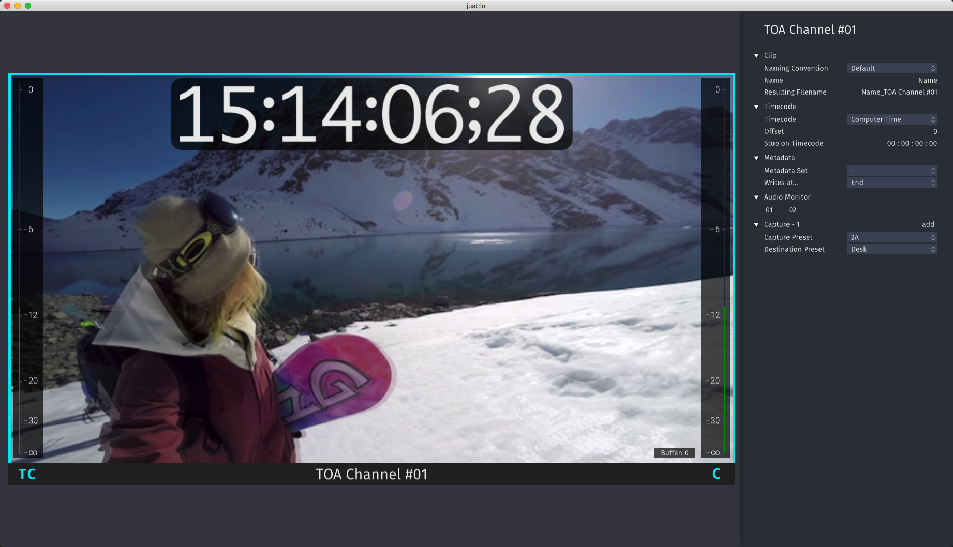Screen dimensions: 953x547
Task: Maximize the just:in window
Action: [x=28, y=6]
